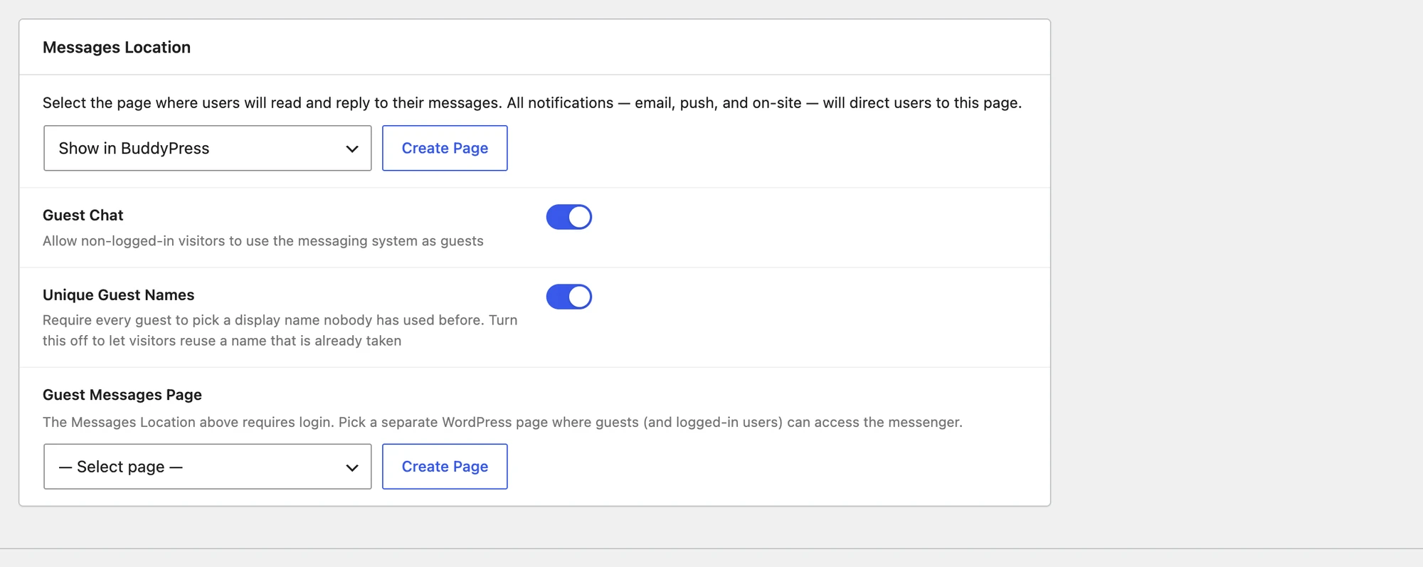Click the Messages Location heading
The image size is (1423, 567).
pyautogui.click(x=117, y=47)
